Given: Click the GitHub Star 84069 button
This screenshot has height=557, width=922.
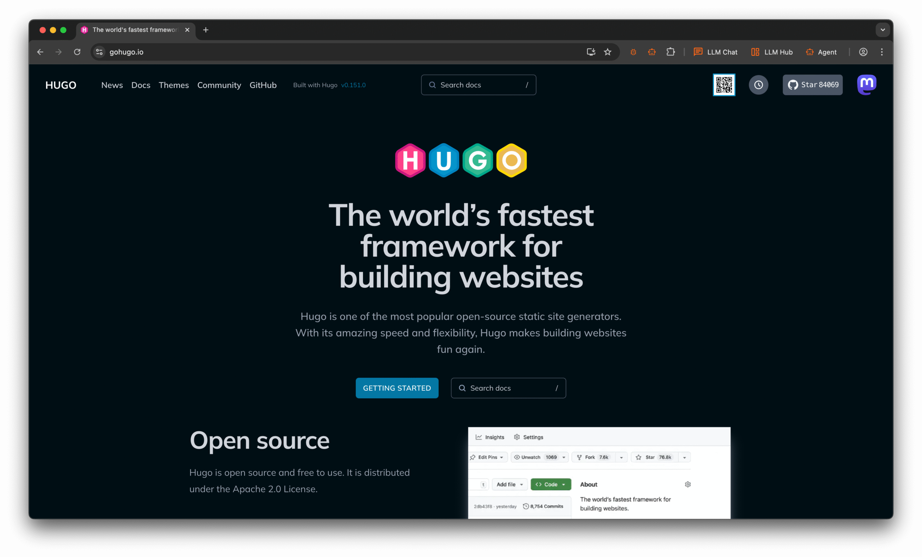Looking at the screenshot, I should (813, 85).
